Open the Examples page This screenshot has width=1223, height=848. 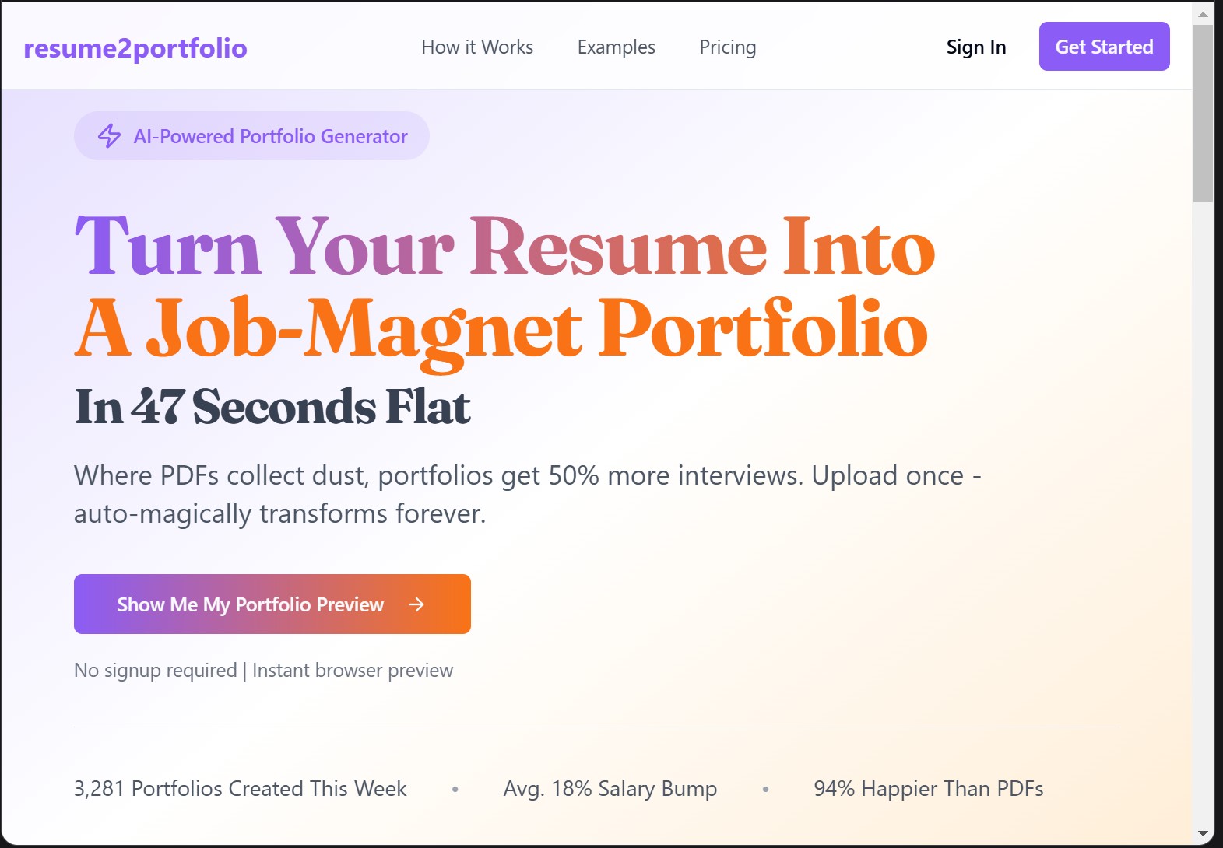click(616, 47)
